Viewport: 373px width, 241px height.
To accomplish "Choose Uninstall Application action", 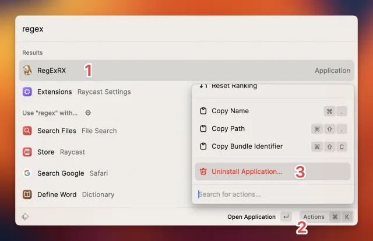I will pos(273,172).
